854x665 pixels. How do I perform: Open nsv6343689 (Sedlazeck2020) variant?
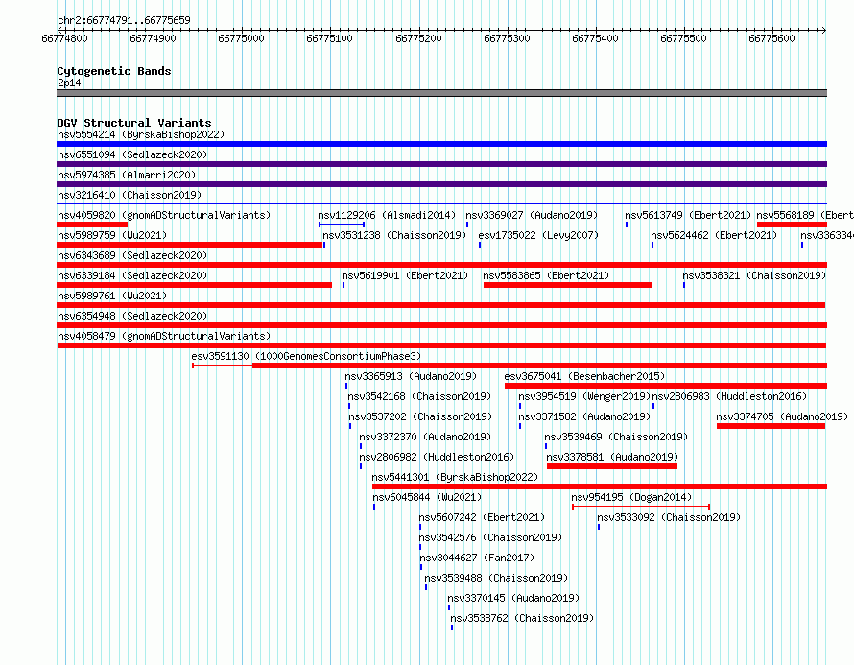[x=132, y=255]
